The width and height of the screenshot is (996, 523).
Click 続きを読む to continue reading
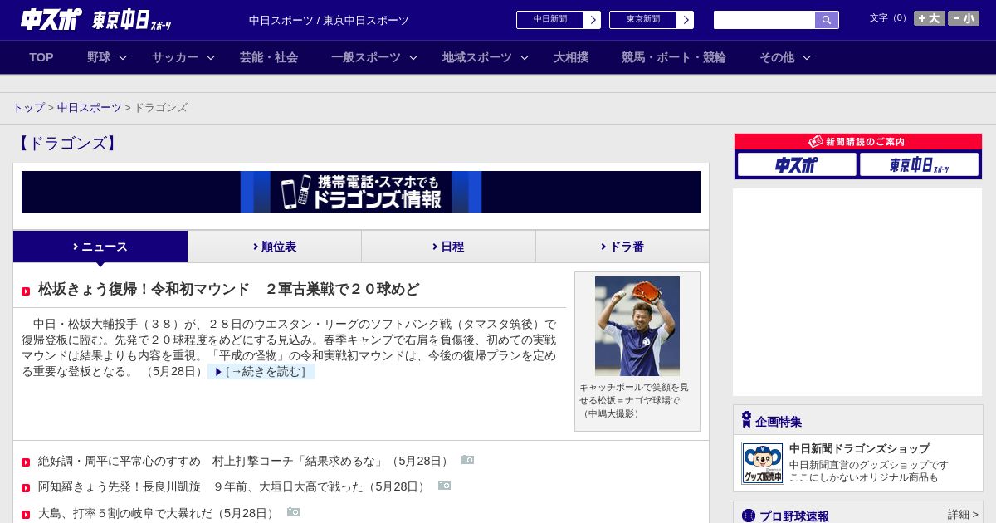tap(261, 372)
